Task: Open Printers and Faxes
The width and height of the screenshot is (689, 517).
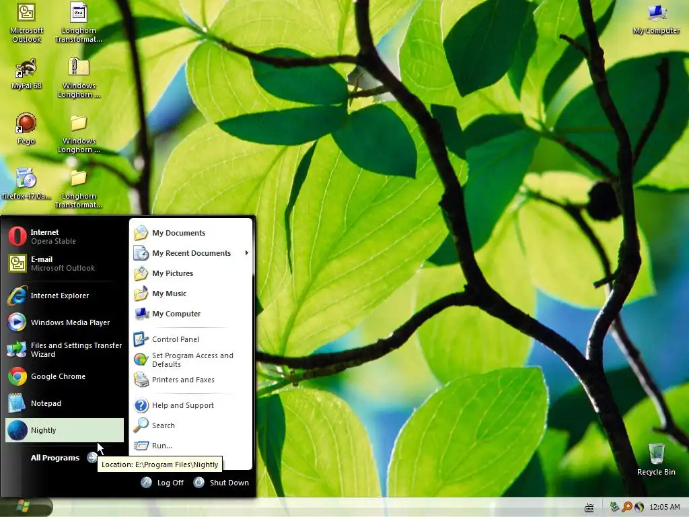Action: [x=191, y=380]
